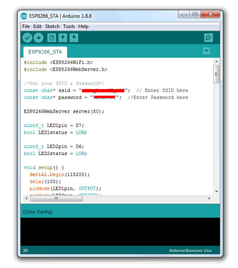
Task: Click the line number 20 in status bar
Action: point(25,251)
